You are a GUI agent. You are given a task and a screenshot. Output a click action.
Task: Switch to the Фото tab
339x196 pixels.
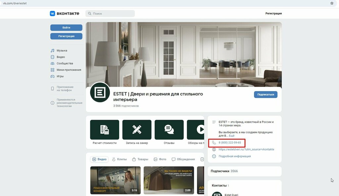160,159
